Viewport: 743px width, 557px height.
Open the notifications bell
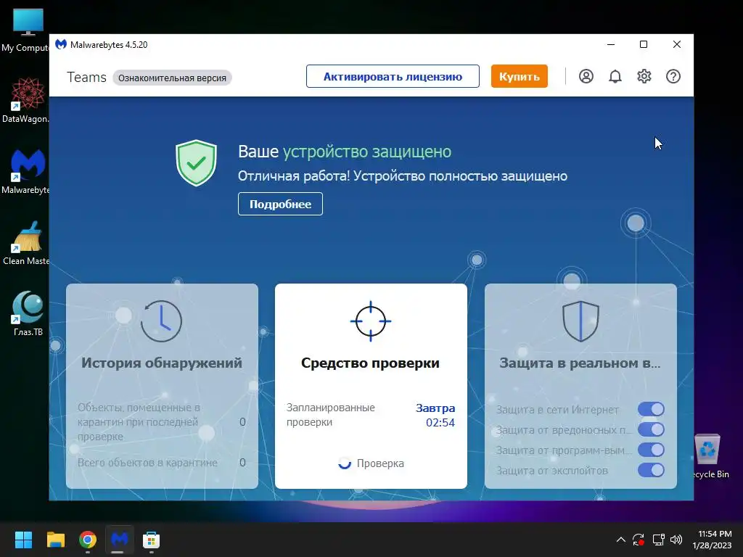click(x=615, y=76)
